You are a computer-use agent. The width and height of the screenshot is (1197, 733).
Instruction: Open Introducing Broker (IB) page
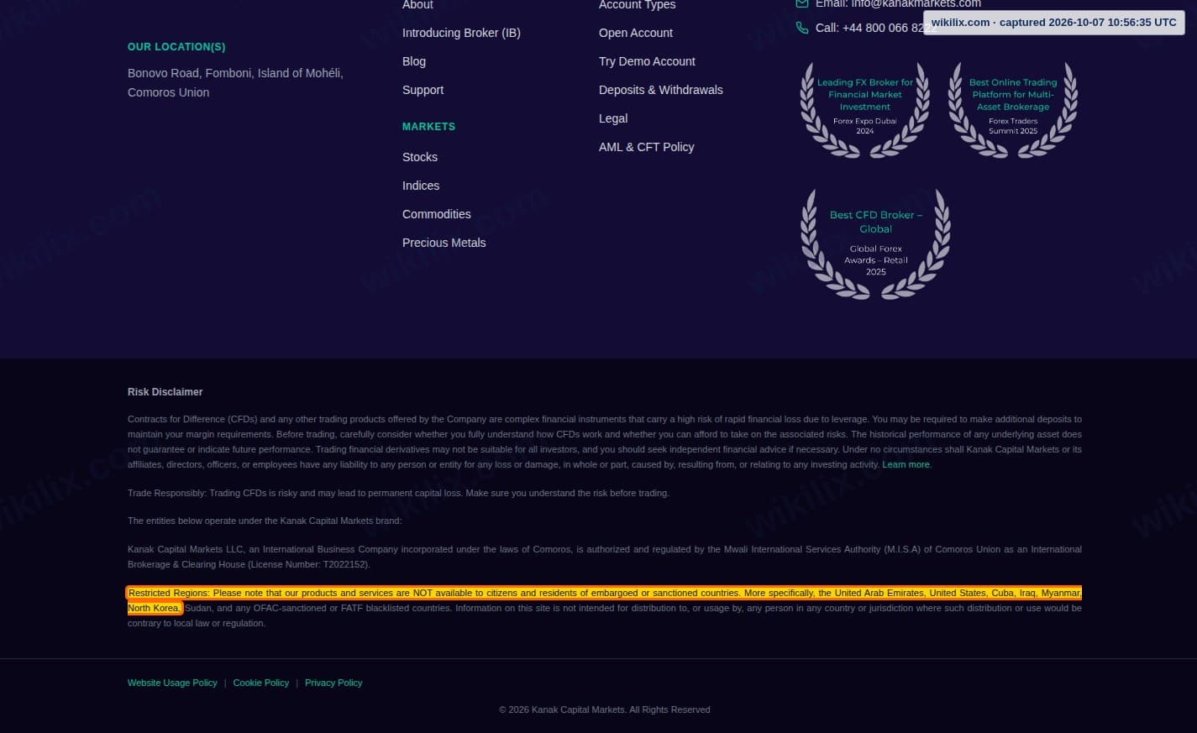[461, 33]
